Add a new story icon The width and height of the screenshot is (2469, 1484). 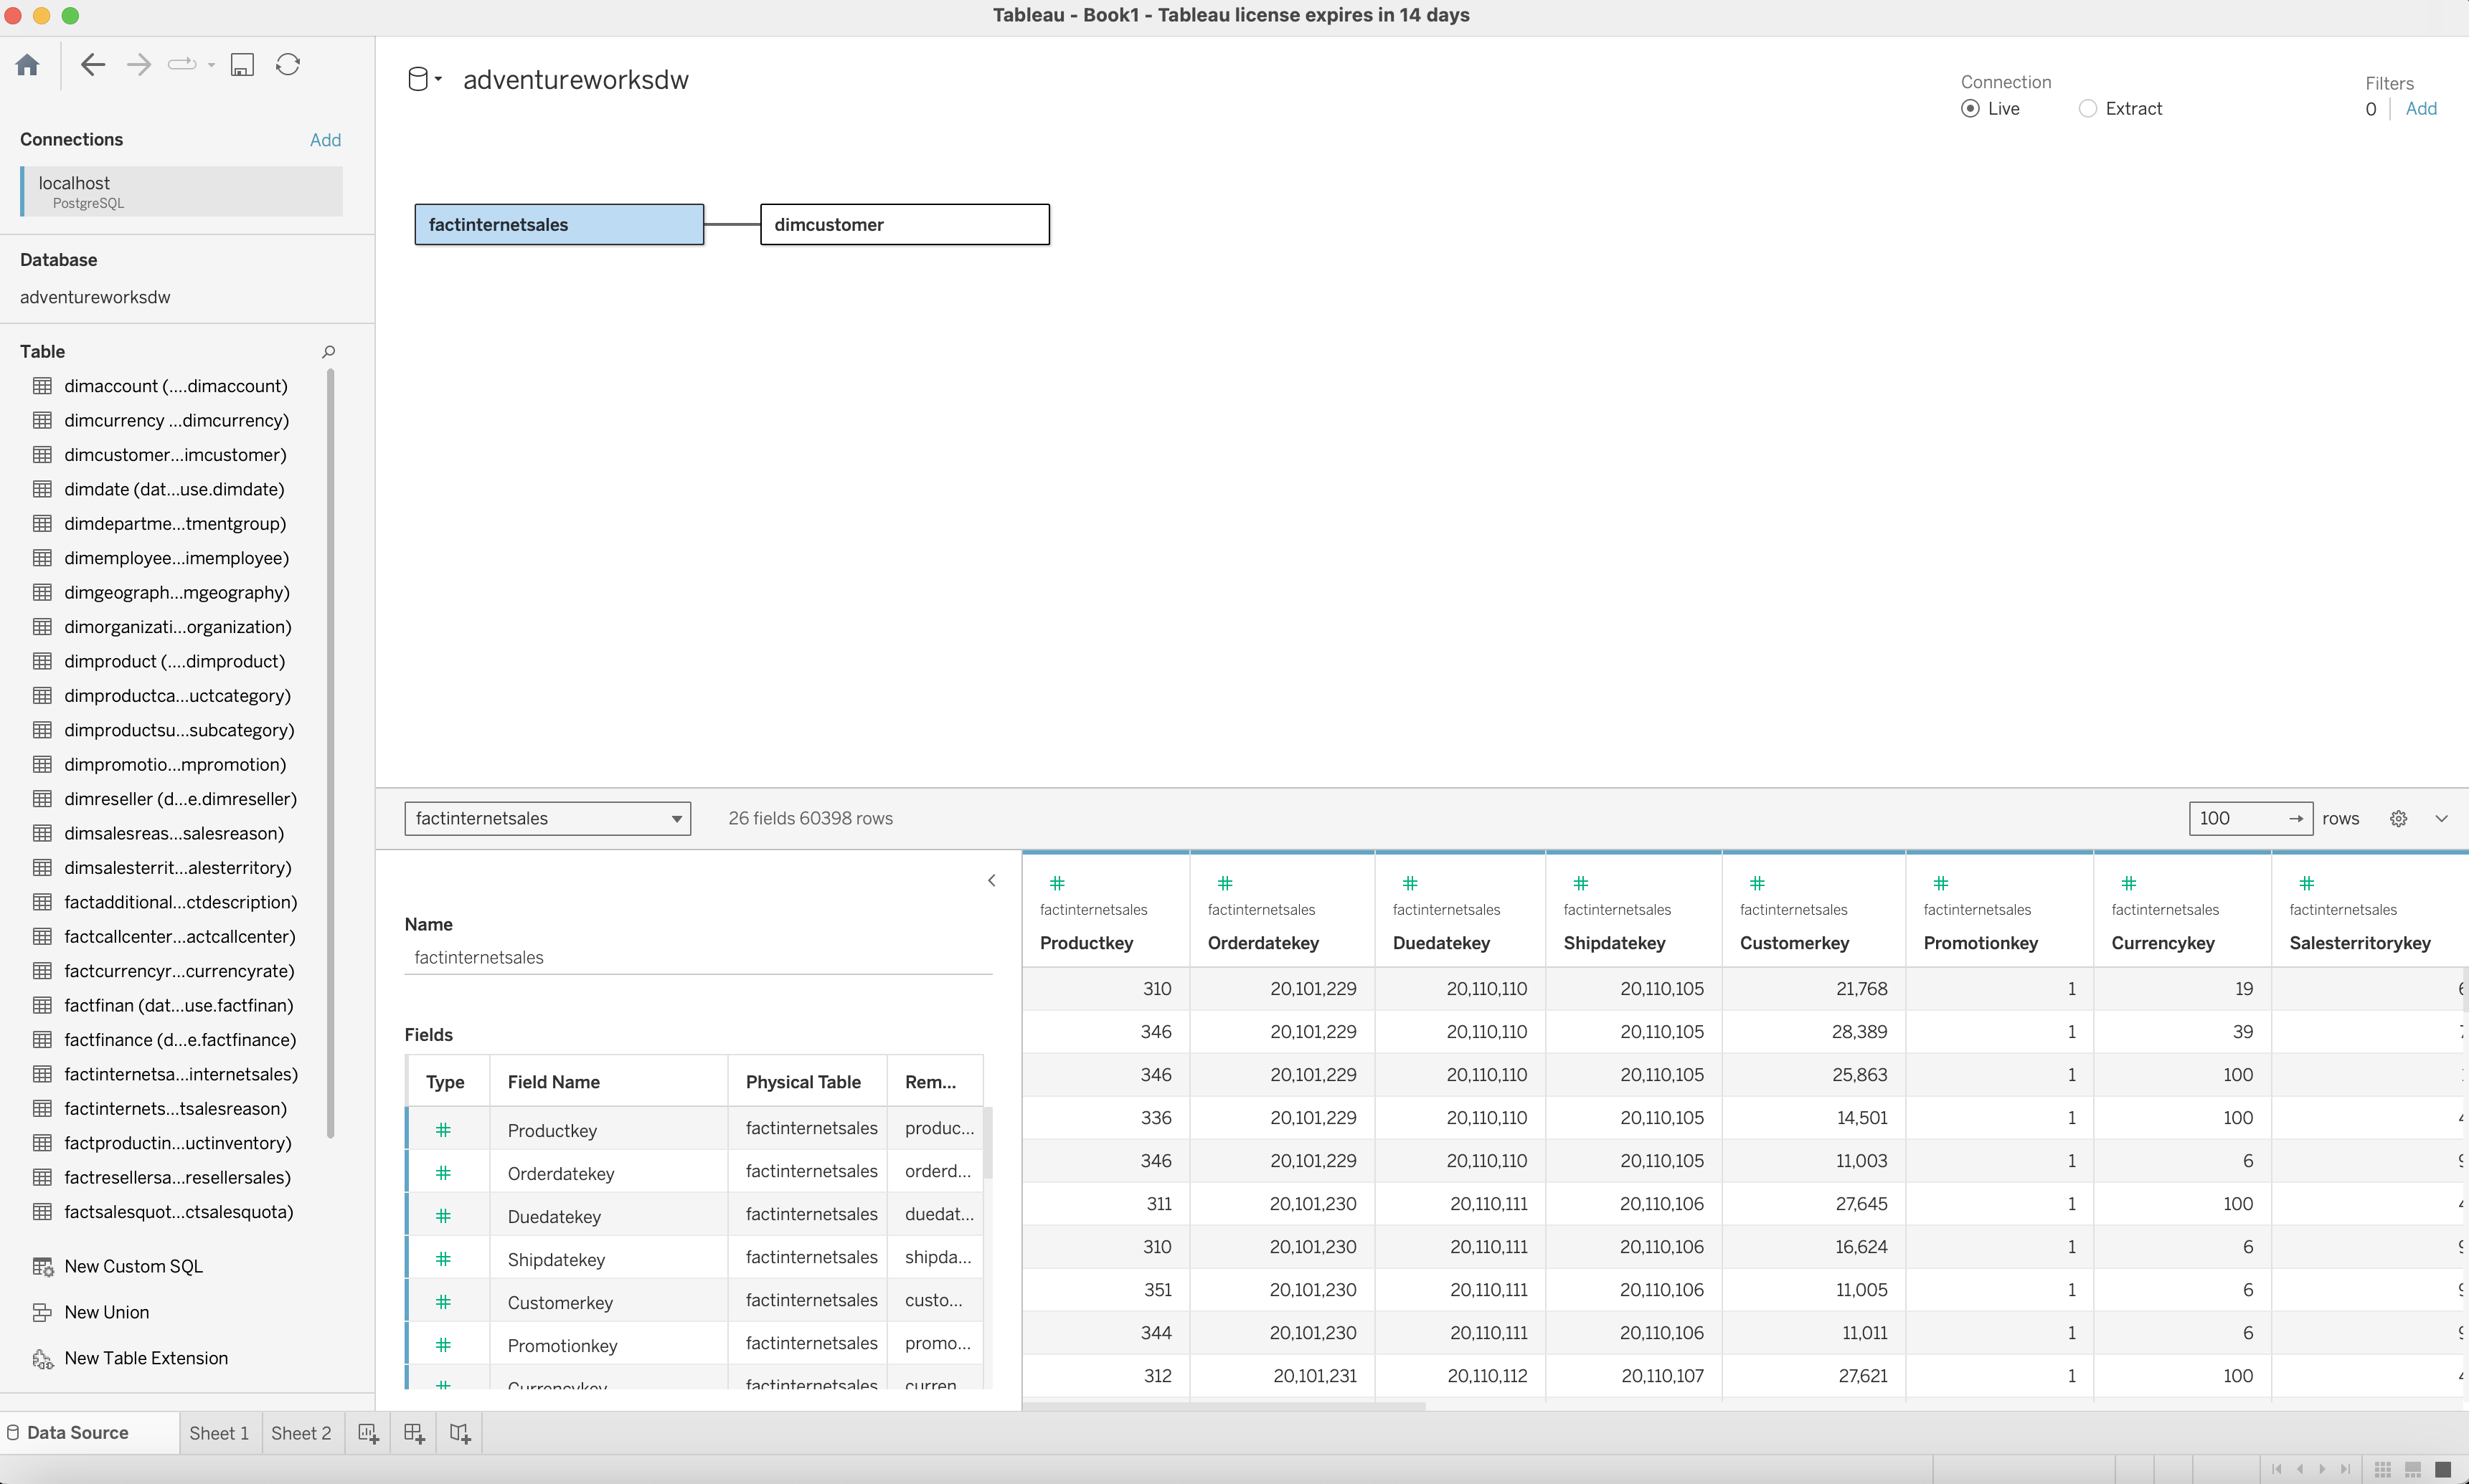[x=461, y=1433]
